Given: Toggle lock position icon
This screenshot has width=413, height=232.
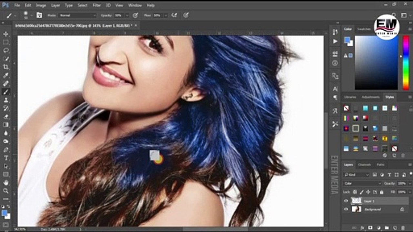Looking at the screenshot, I should pyautogui.click(x=368, y=192).
